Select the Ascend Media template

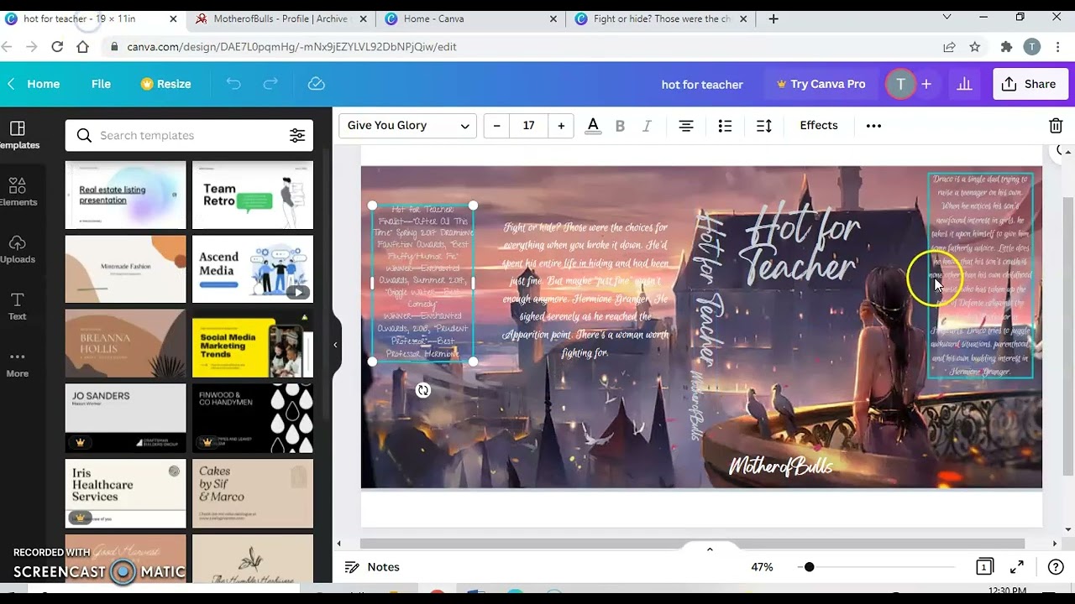click(x=253, y=268)
